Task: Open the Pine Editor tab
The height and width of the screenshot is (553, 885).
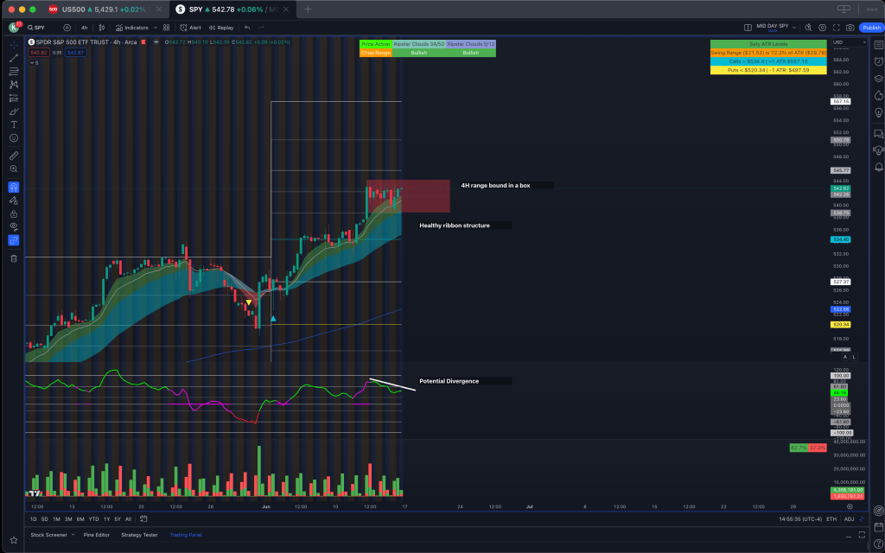Action: 96,535
